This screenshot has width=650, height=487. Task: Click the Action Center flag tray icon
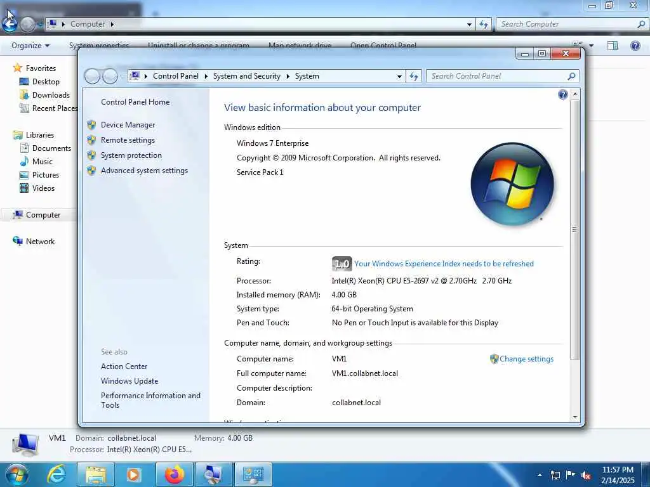coord(571,475)
